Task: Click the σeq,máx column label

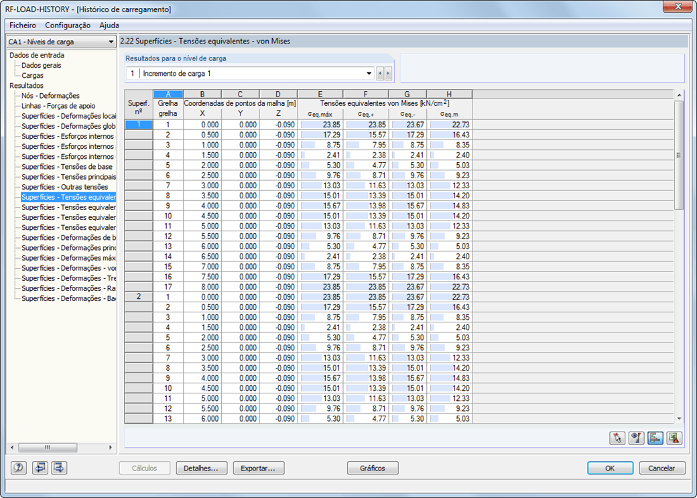Action: (x=320, y=114)
